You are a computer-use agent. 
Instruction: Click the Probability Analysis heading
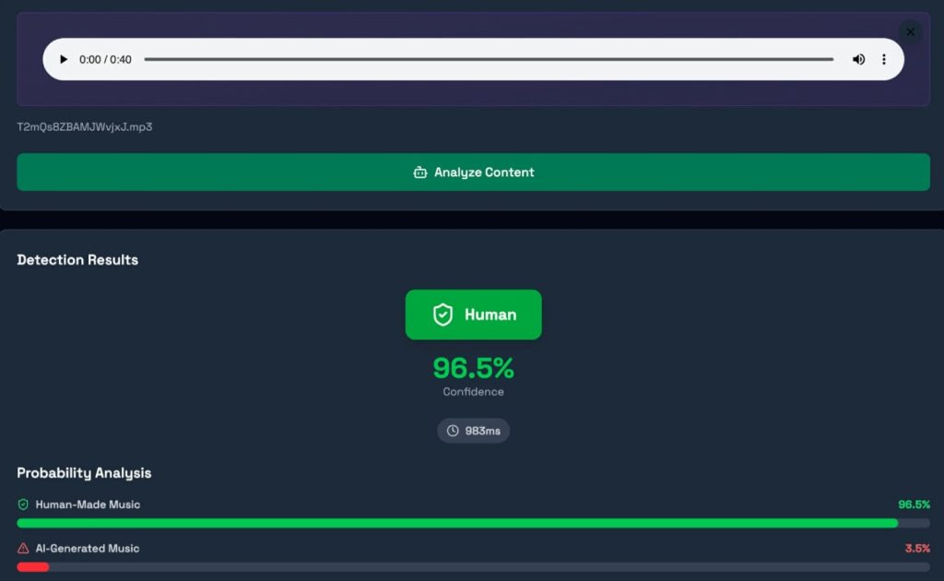[84, 473]
